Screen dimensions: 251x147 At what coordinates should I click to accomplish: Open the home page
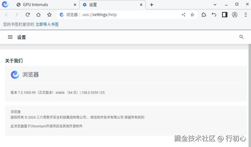(x=38, y=15)
